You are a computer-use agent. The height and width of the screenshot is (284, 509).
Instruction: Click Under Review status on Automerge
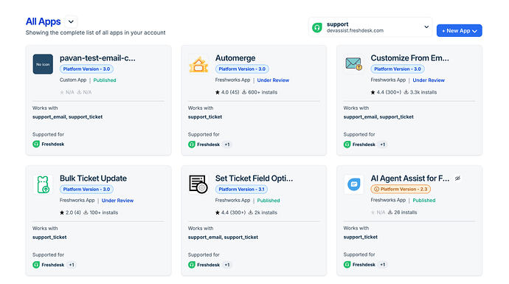[x=273, y=80]
